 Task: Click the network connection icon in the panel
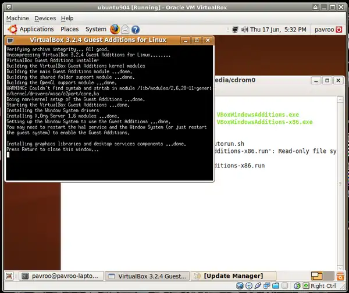point(235,29)
